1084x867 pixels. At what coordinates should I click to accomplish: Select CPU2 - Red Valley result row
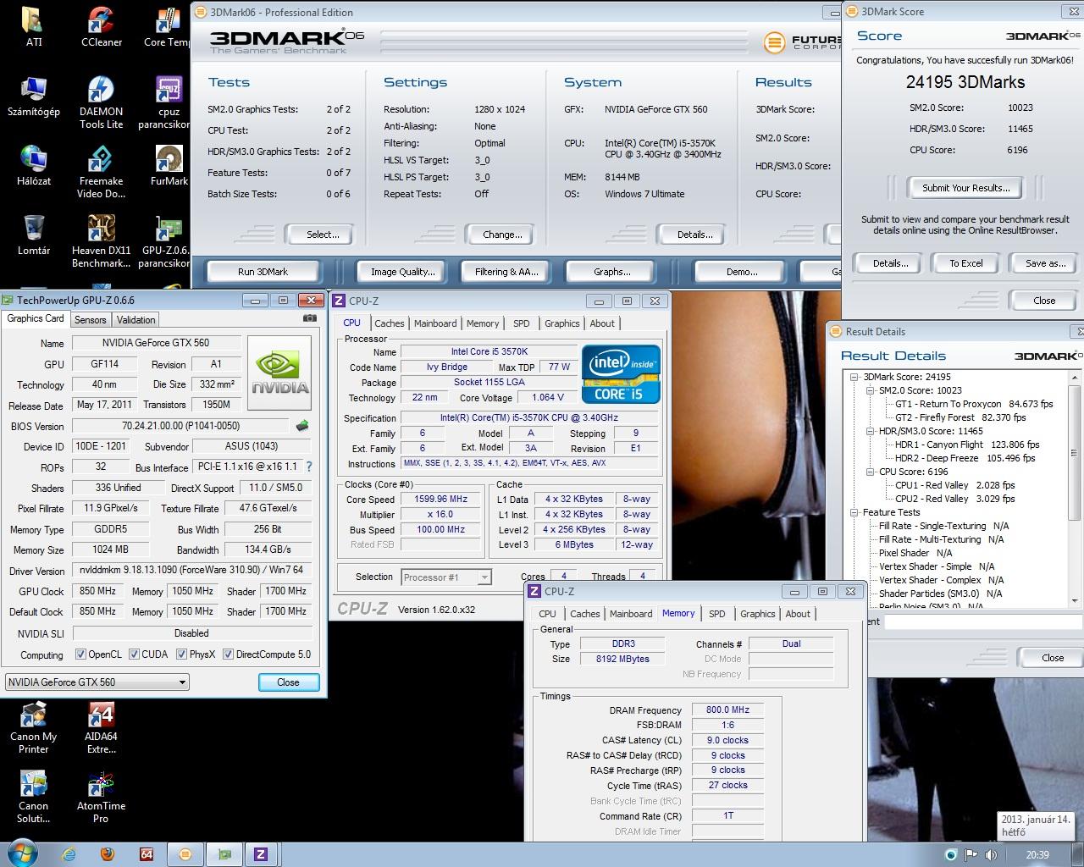click(x=954, y=499)
